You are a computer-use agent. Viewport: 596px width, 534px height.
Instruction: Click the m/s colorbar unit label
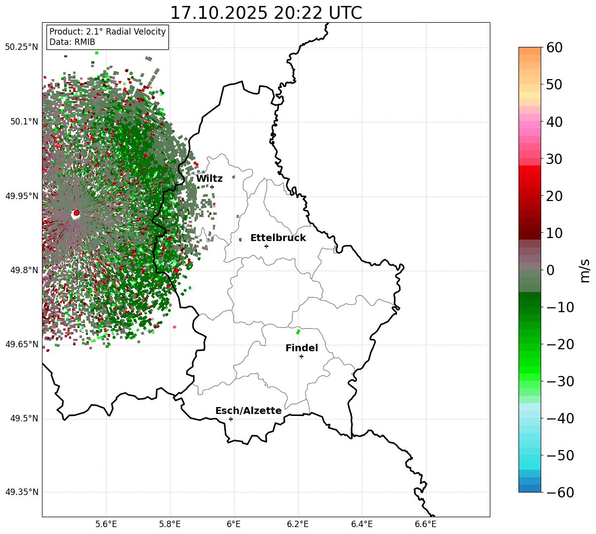tap(585, 270)
